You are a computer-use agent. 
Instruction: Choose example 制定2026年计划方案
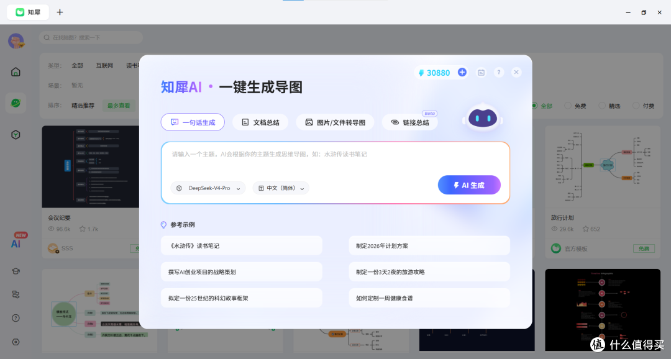pos(429,245)
